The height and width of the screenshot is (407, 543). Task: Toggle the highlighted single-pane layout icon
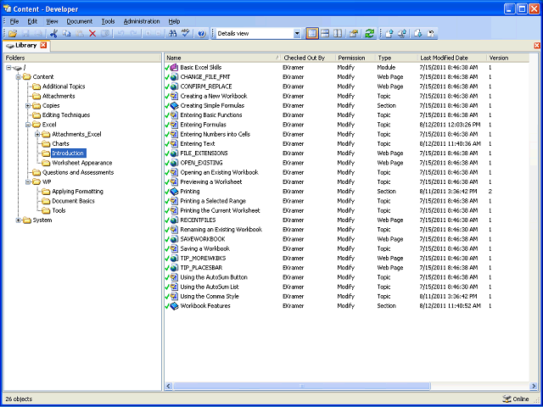coord(312,34)
